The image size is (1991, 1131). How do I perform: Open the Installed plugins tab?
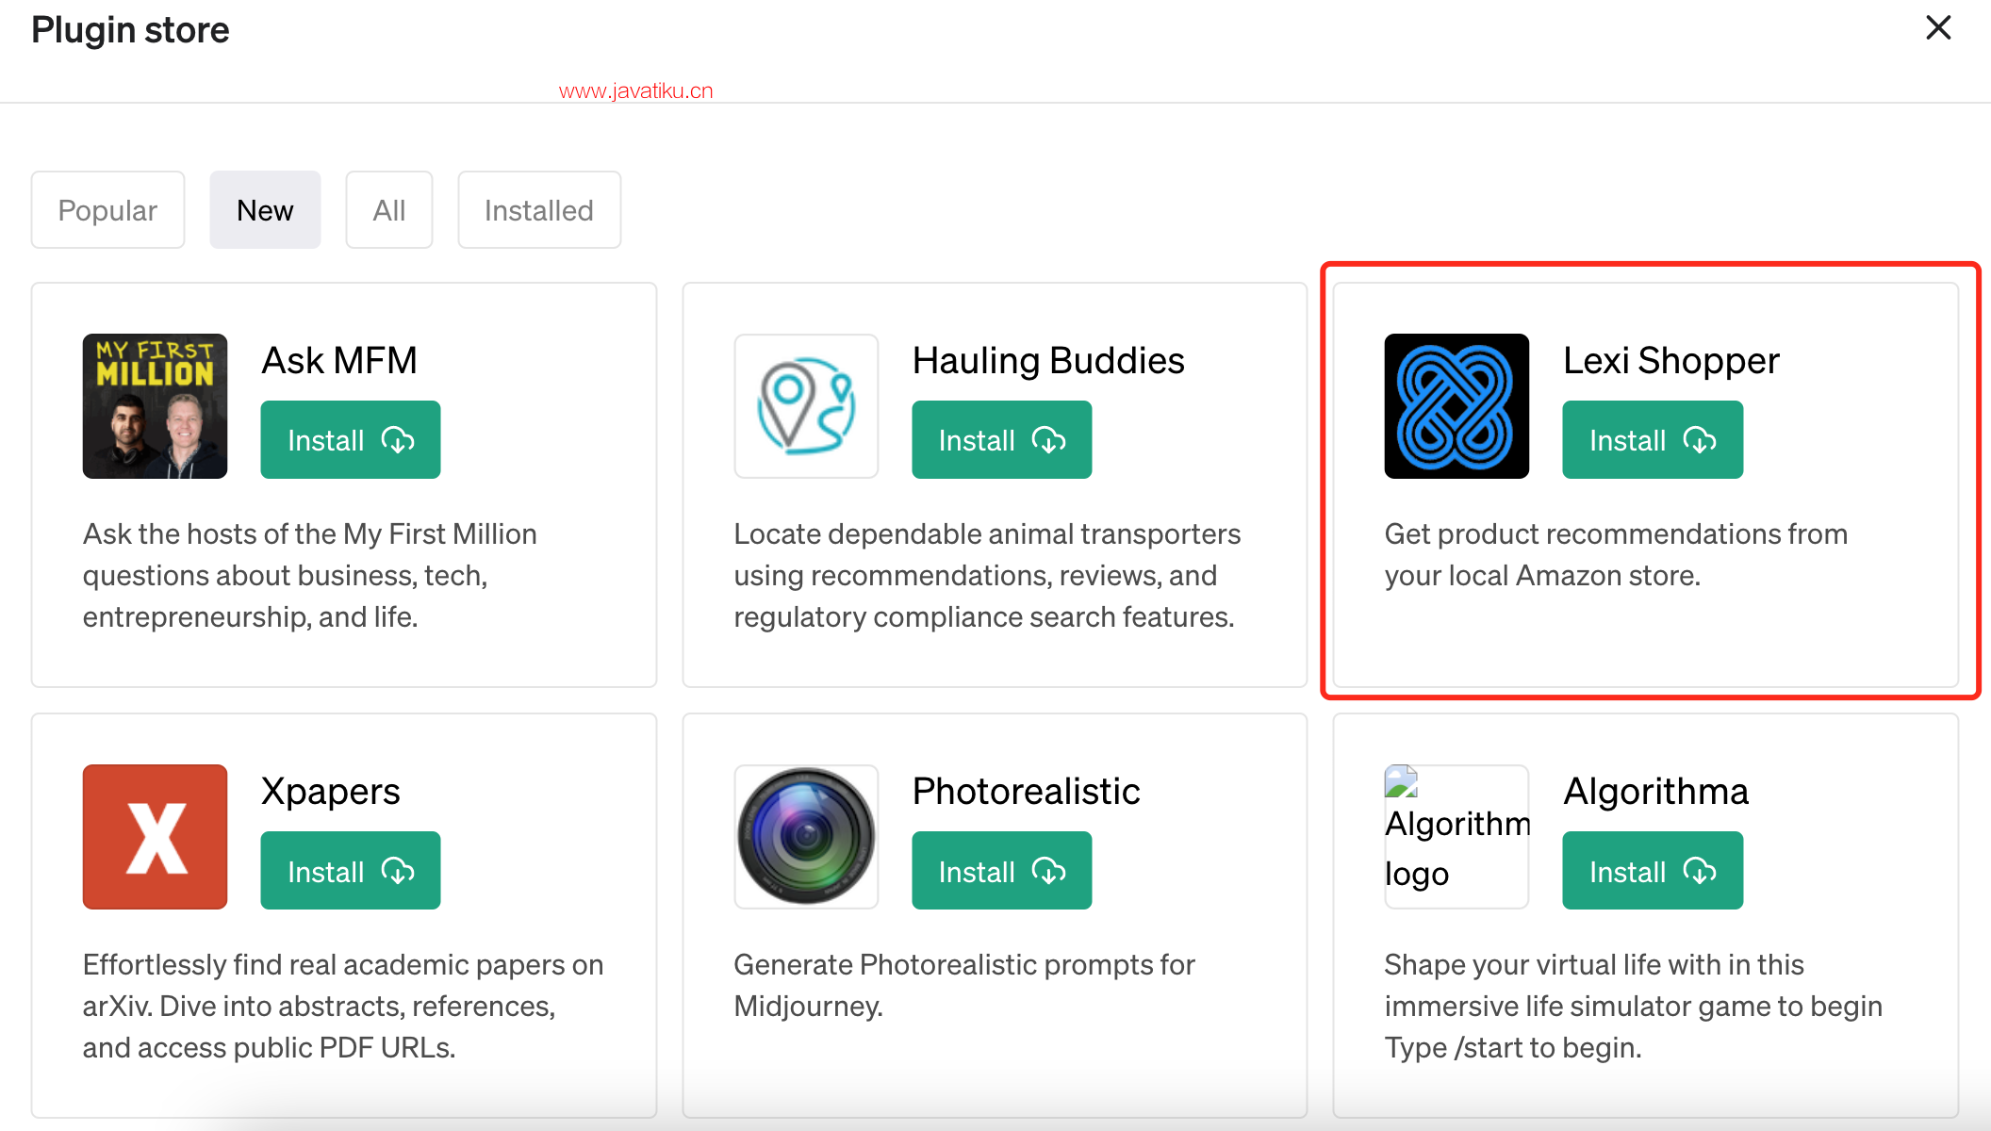[539, 210]
